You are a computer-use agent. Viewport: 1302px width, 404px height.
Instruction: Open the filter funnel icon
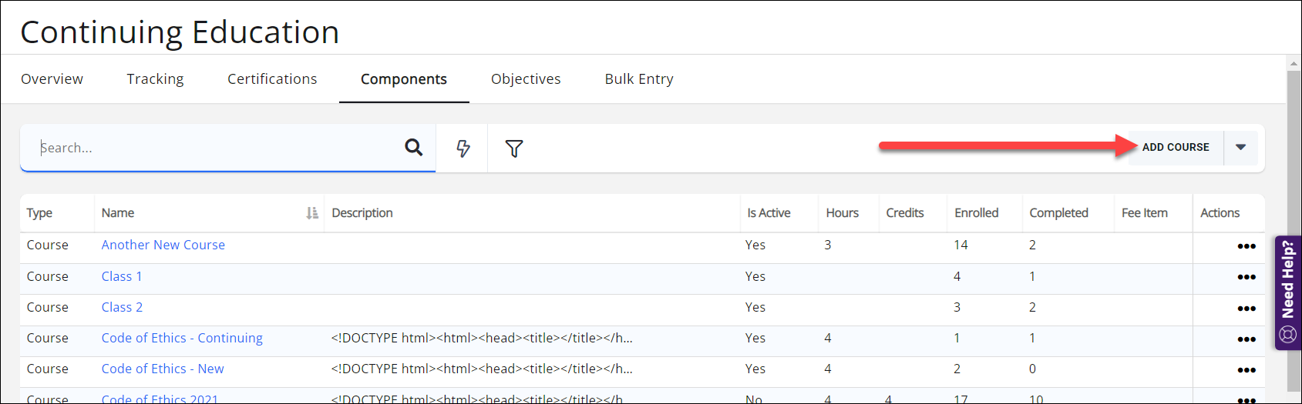tap(514, 149)
